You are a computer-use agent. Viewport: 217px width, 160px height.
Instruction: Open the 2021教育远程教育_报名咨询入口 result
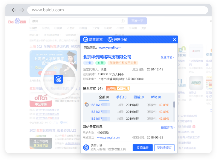click(53, 130)
